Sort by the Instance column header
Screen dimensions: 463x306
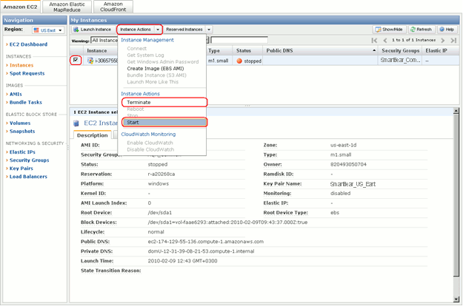(101, 51)
